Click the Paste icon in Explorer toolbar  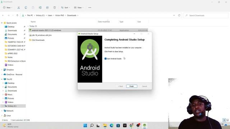point(33,8)
